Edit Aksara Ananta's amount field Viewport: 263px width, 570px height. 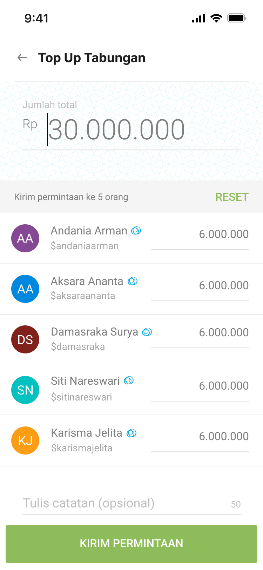pos(200,286)
